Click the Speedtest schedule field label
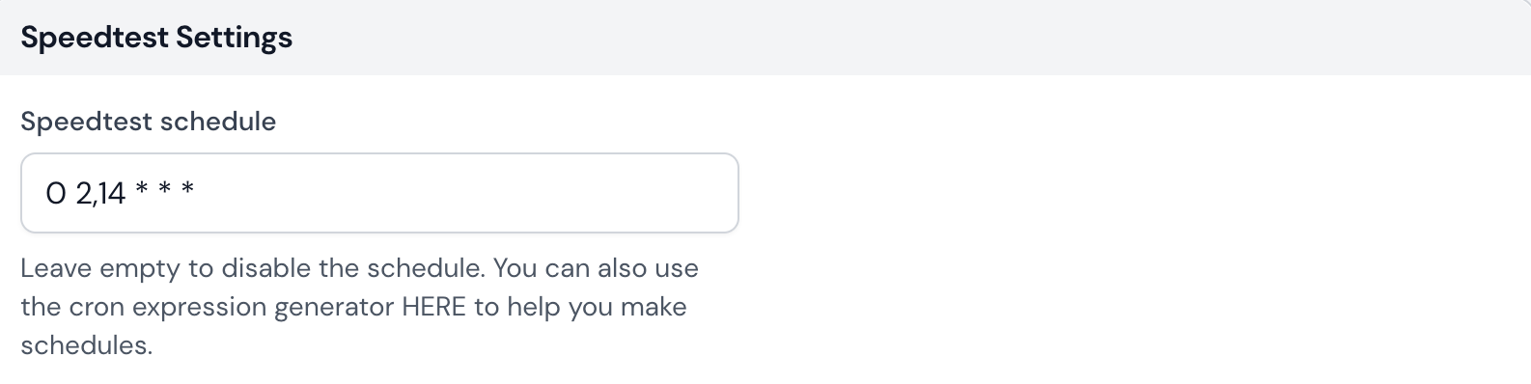 coord(148,122)
